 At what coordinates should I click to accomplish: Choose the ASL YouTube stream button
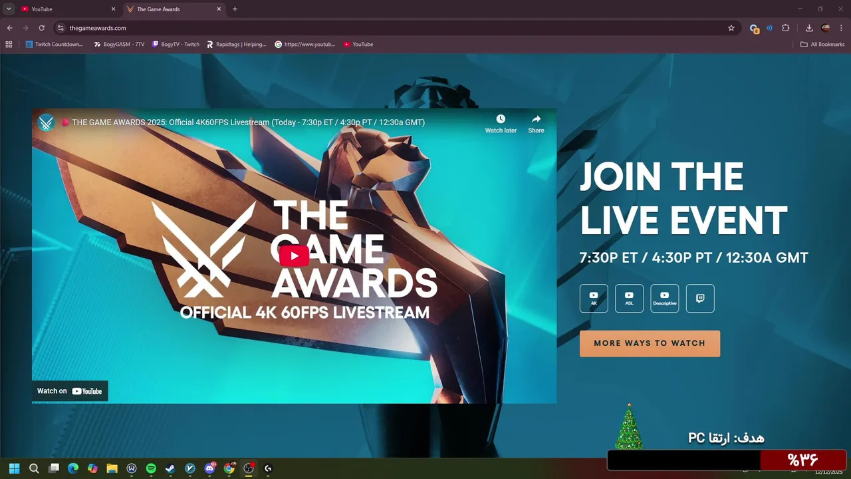pos(629,299)
